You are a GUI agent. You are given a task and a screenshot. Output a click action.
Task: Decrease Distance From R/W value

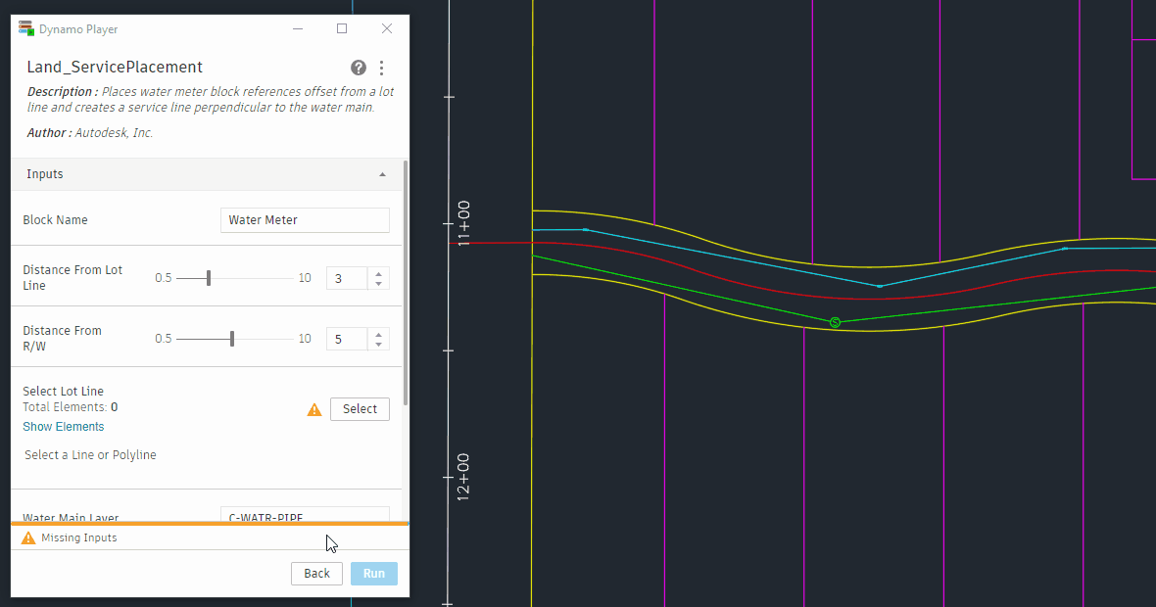point(378,345)
